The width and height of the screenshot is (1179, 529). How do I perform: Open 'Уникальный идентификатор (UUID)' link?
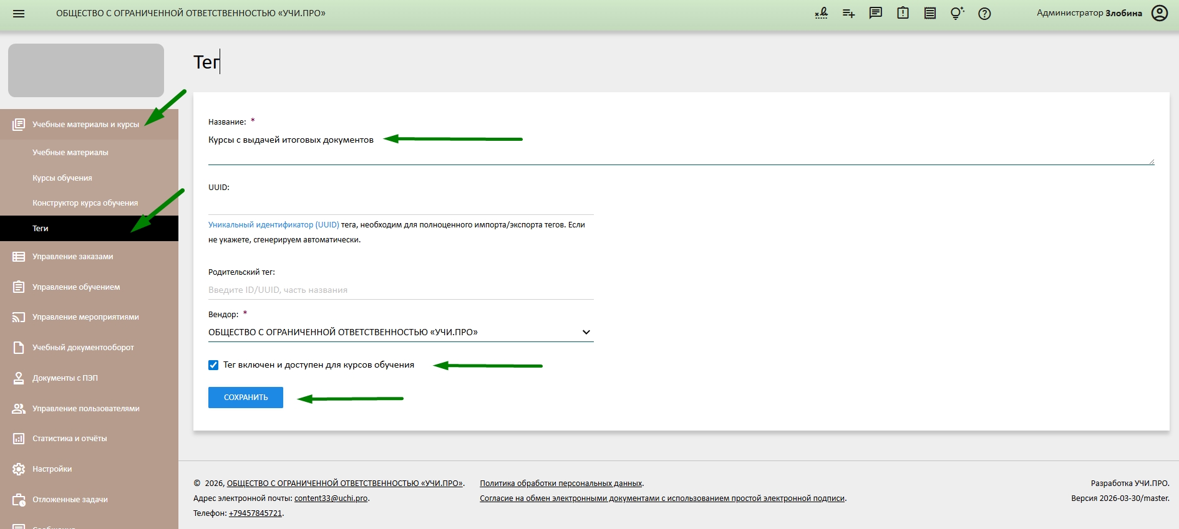pyautogui.click(x=273, y=225)
